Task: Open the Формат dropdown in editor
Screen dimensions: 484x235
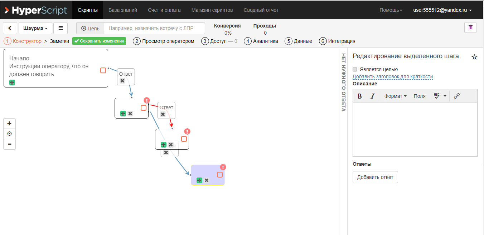Action: click(395, 96)
